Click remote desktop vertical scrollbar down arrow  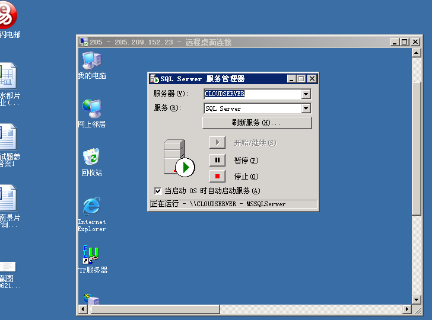click(x=417, y=299)
